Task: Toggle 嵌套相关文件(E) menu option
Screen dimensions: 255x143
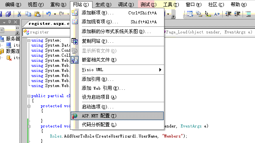Action: tap(117, 60)
